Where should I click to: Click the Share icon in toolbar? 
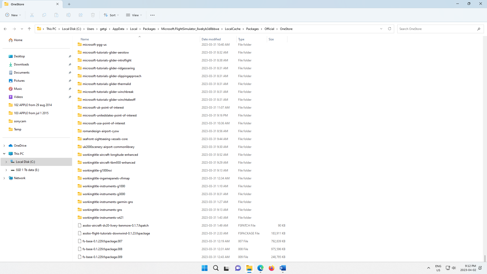pyautogui.click(x=81, y=15)
